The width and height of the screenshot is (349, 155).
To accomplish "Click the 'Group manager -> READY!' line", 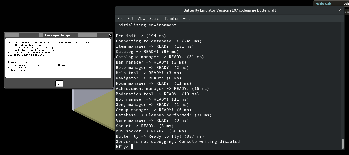I will click(154, 110).
